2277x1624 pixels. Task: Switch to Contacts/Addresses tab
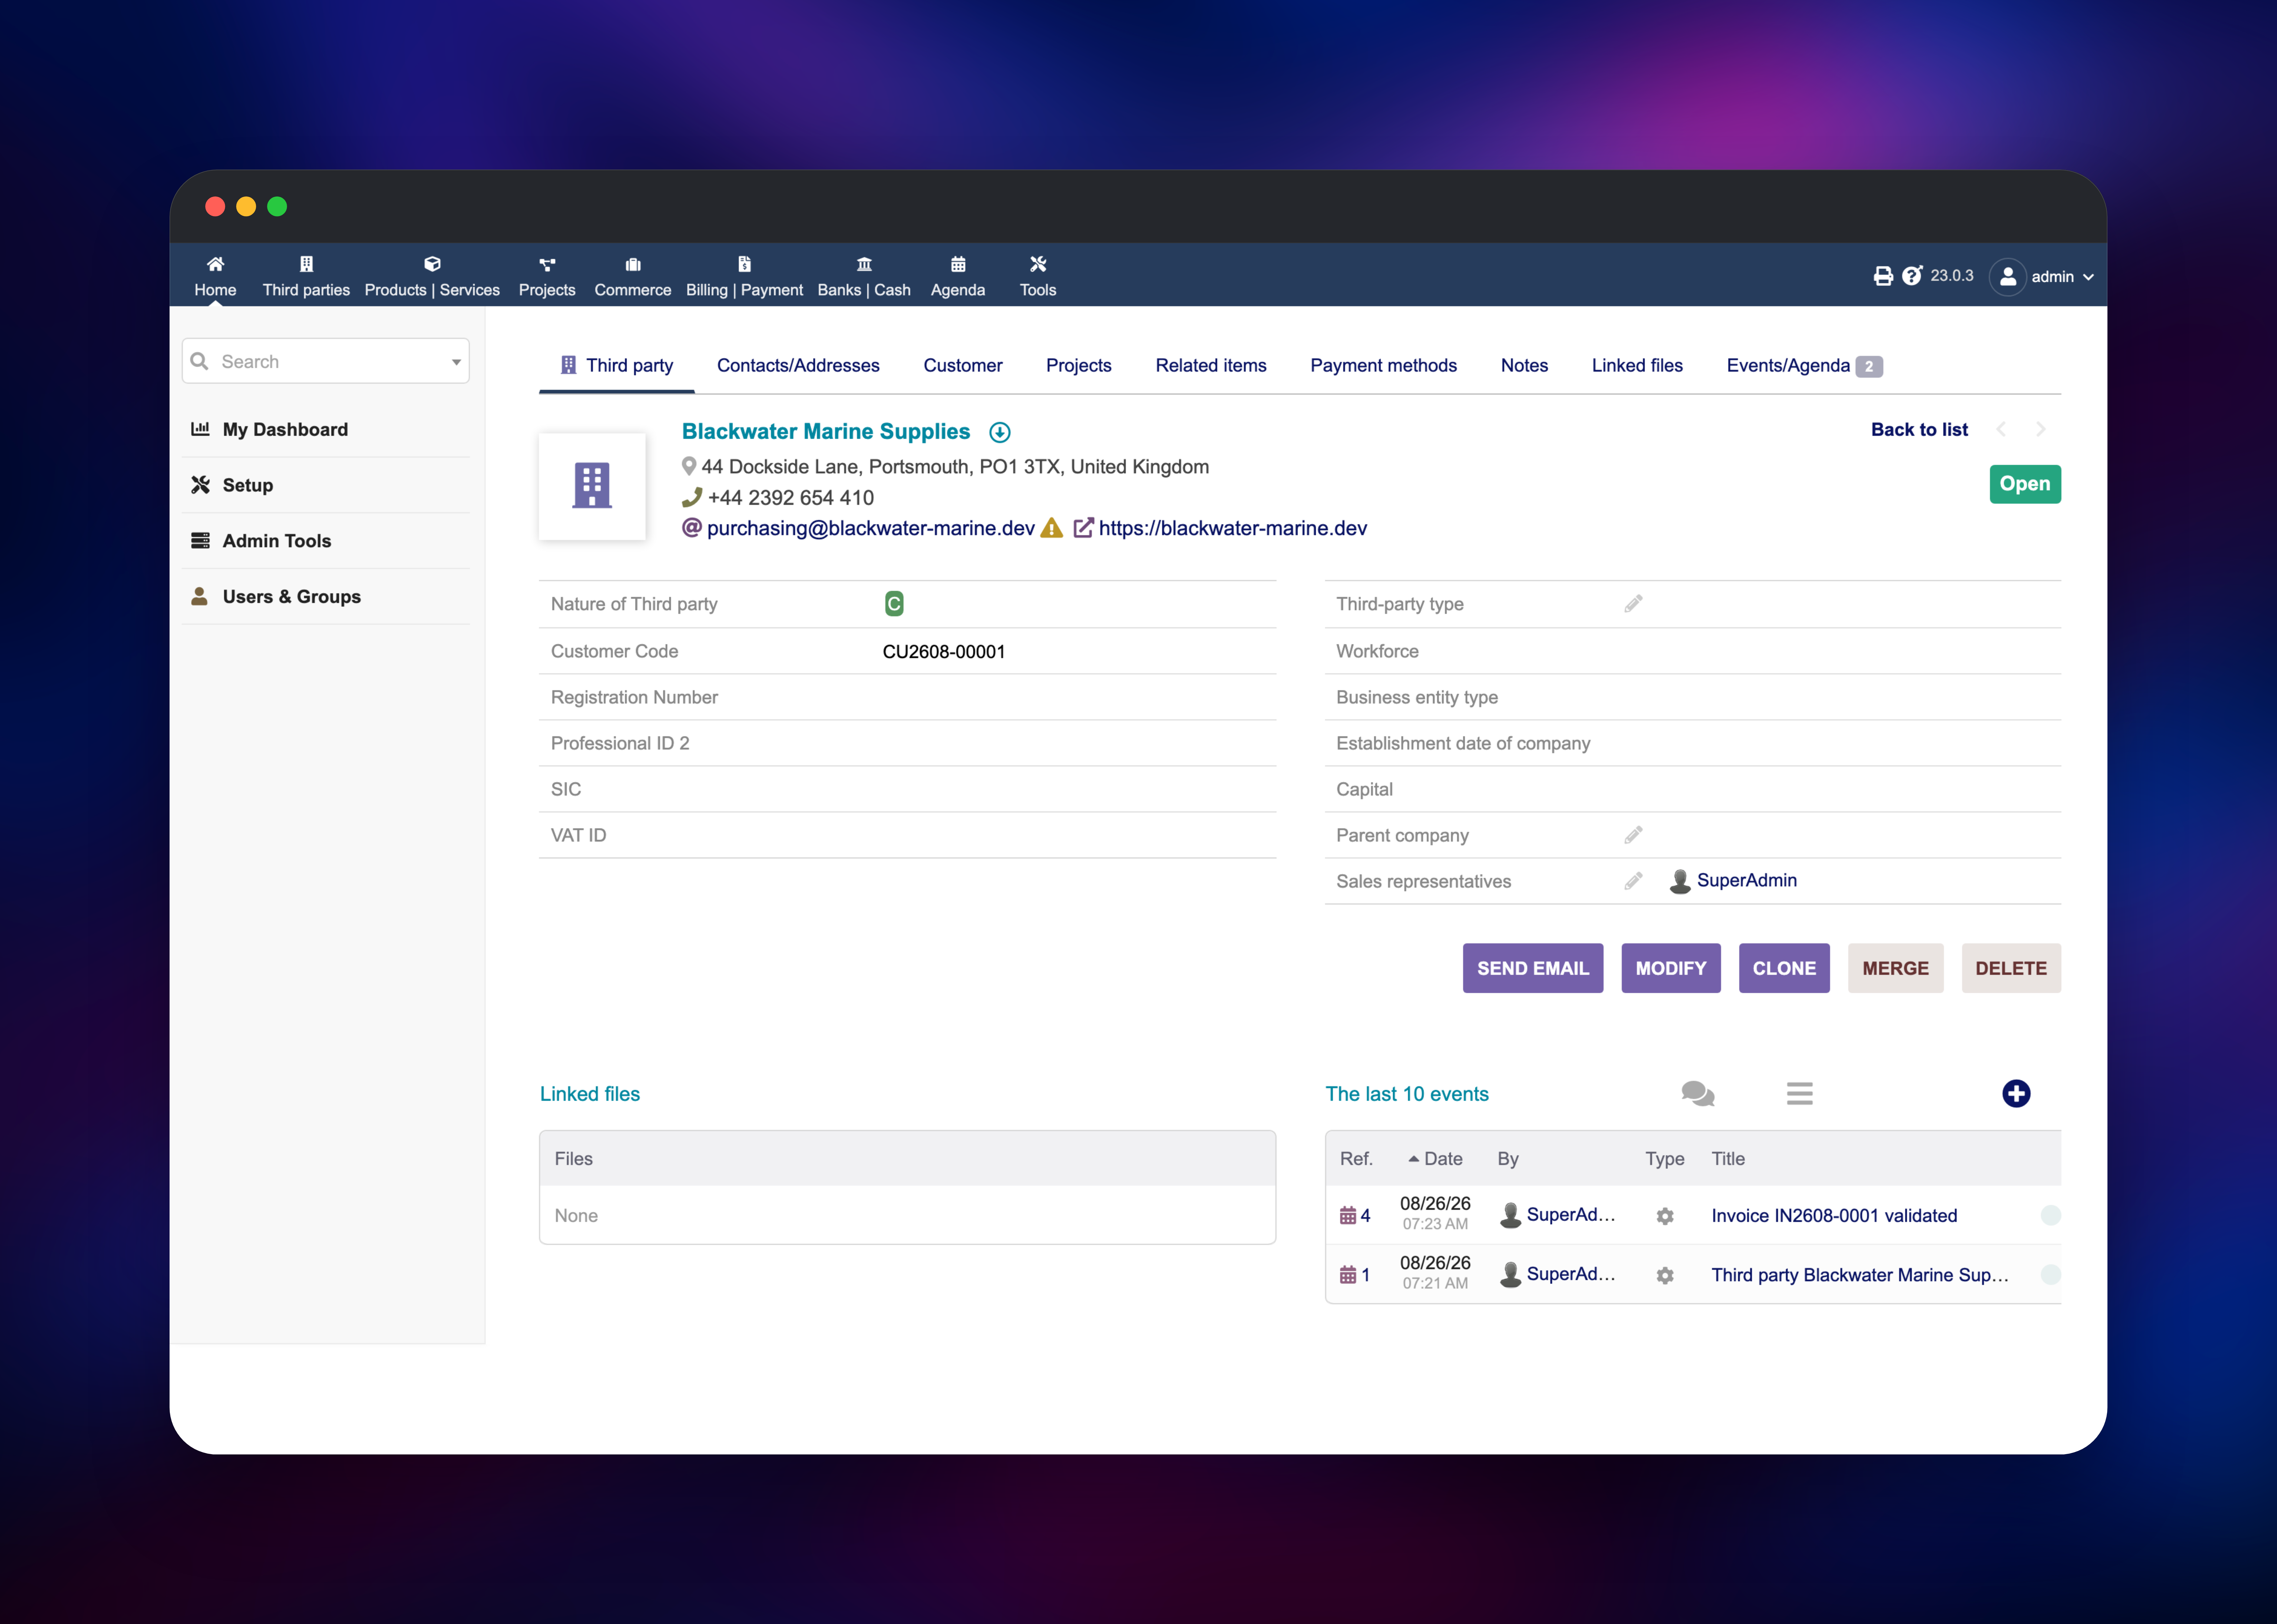click(798, 366)
